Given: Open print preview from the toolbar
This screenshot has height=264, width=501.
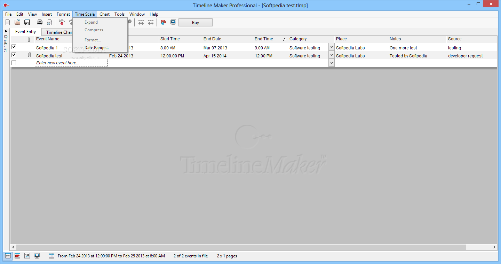Looking at the screenshot, I should [x=49, y=22].
